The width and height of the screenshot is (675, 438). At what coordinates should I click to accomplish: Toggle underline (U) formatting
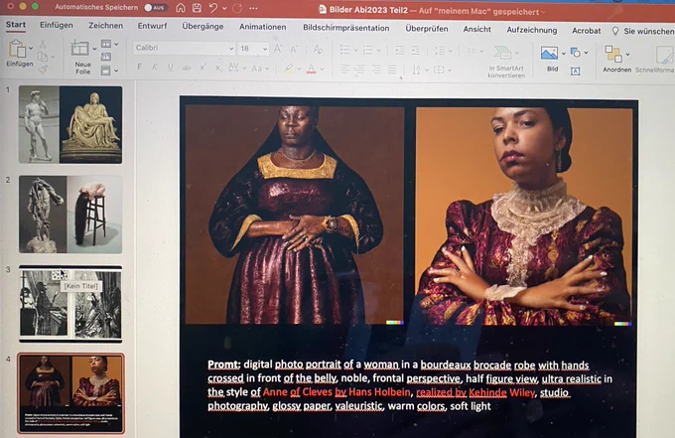pos(171,68)
